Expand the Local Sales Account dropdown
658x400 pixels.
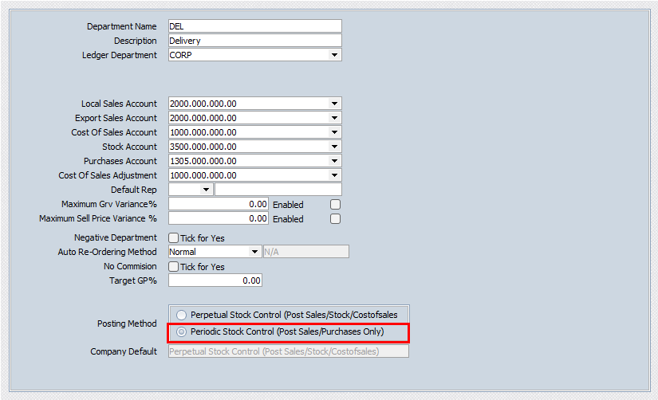tap(335, 104)
